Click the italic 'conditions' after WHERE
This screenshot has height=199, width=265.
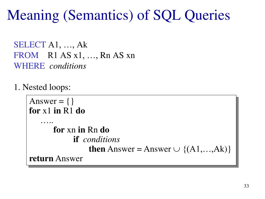pos(68,66)
